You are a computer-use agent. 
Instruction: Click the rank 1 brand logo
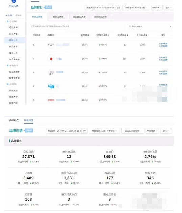(51, 45)
